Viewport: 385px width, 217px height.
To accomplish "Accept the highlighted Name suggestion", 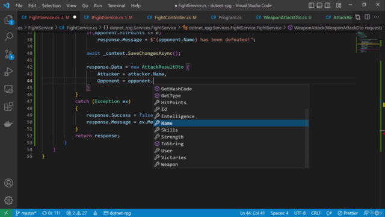I will [x=231, y=123].
